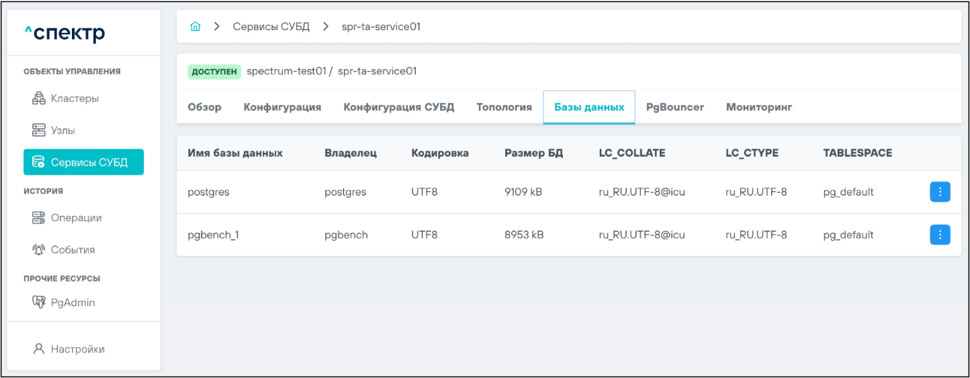Open Операции history section

(x=76, y=218)
